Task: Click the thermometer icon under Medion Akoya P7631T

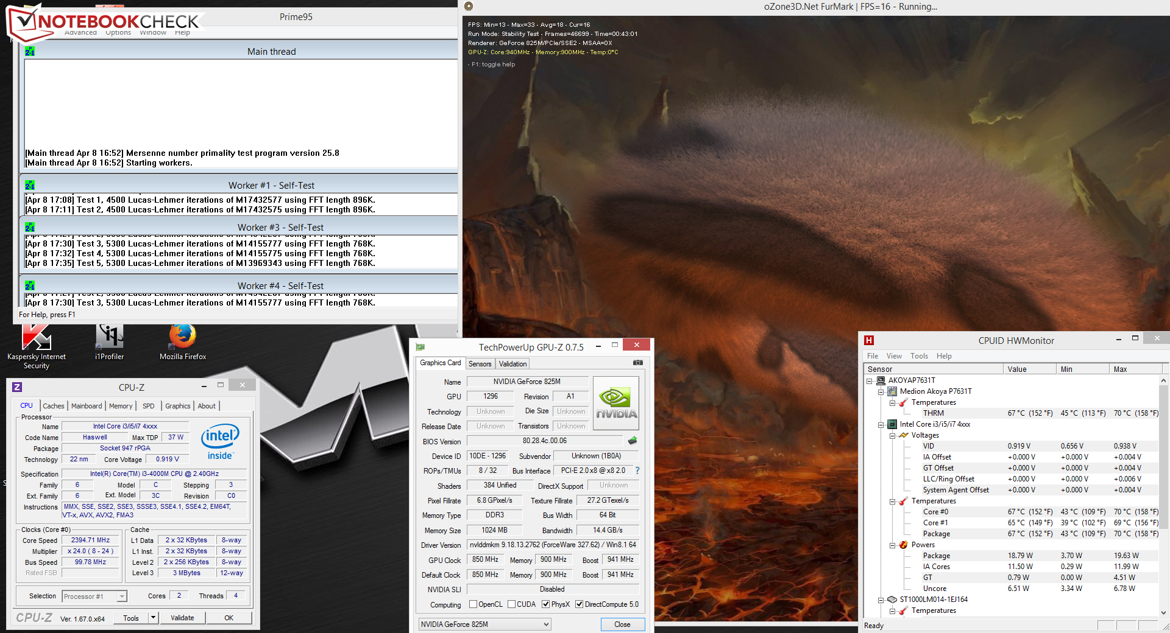Action: [904, 402]
